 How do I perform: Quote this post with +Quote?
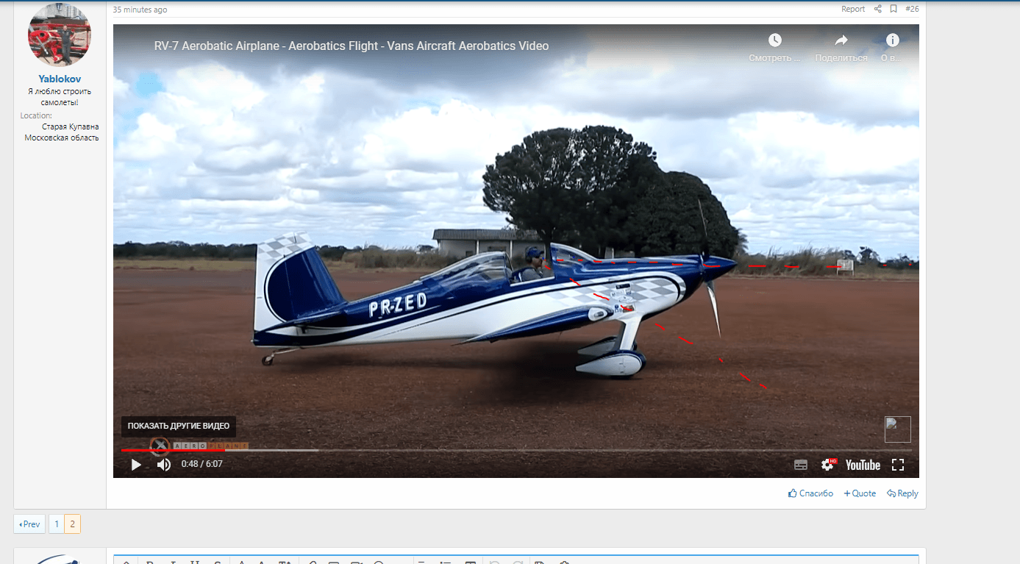coord(860,493)
